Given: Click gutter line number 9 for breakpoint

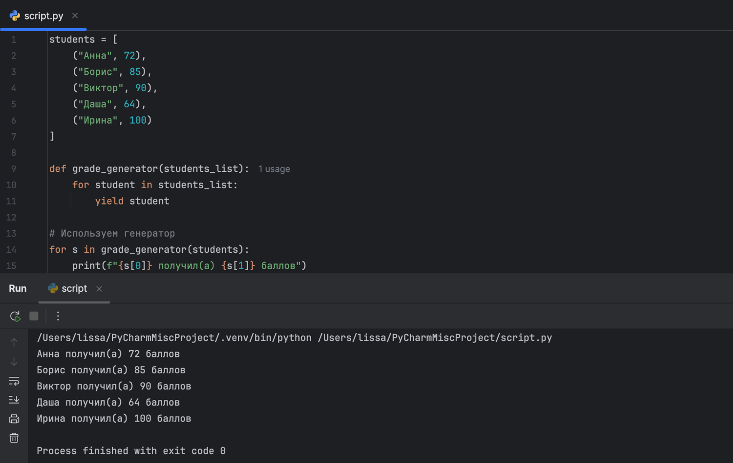Looking at the screenshot, I should coord(13,169).
